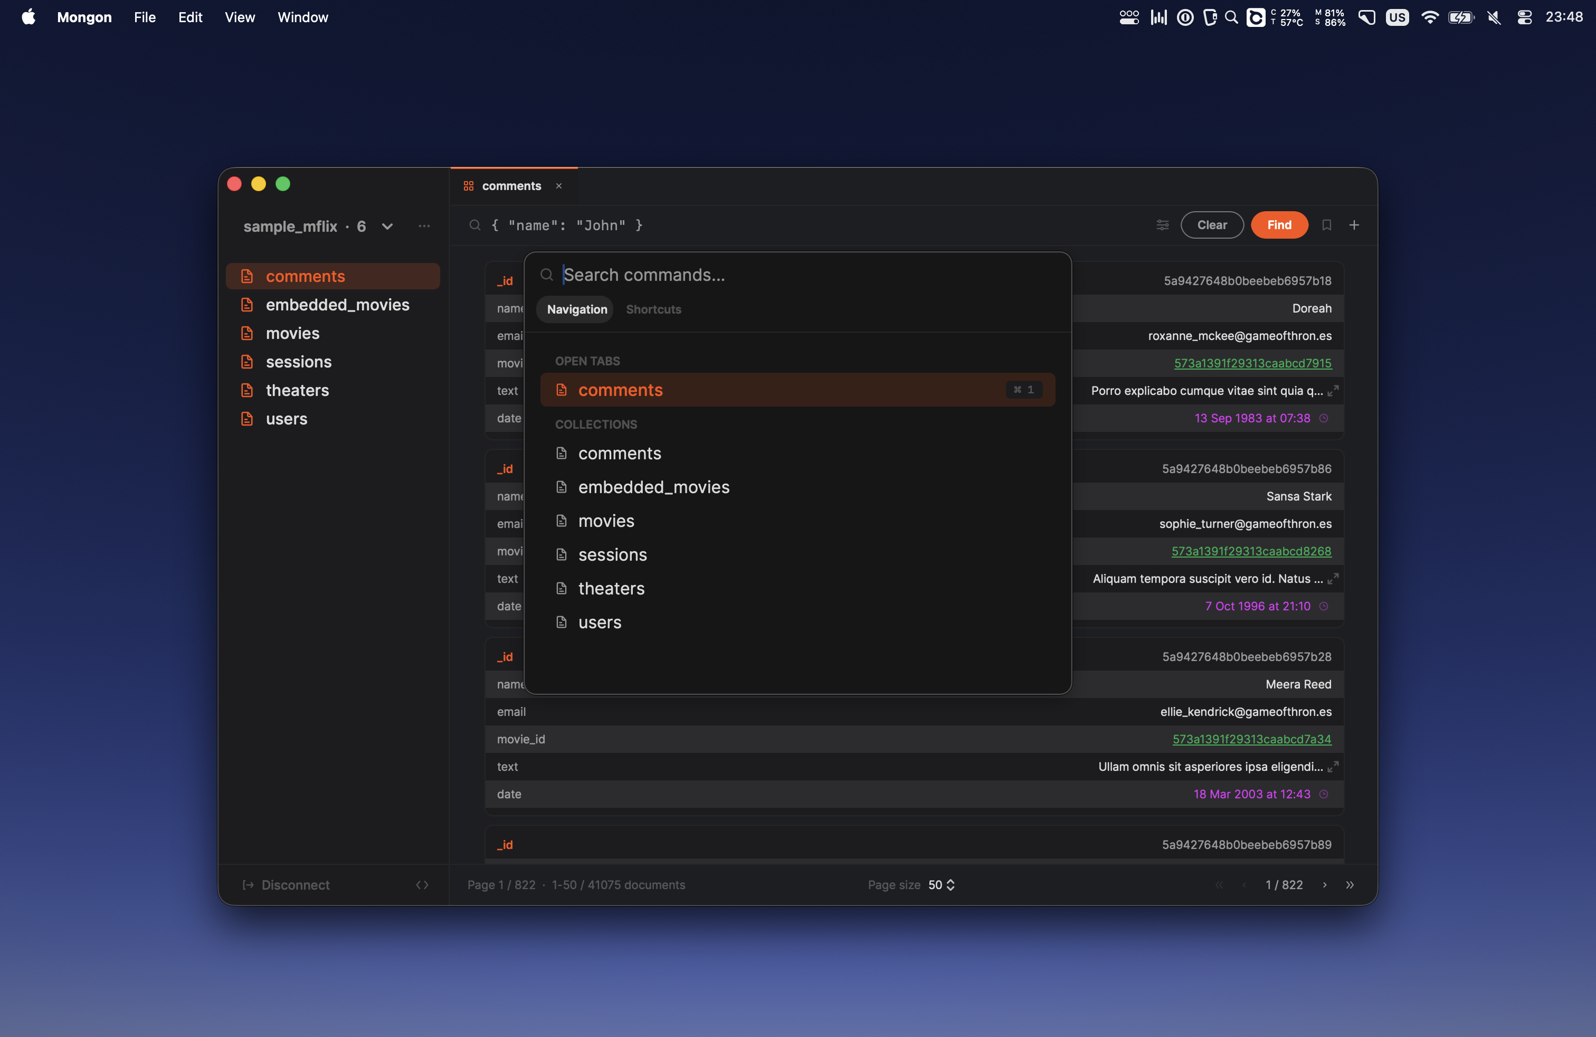This screenshot has height=1037, width=1596.
Task: Click the Find button
Action: (x=1279, y=225)
